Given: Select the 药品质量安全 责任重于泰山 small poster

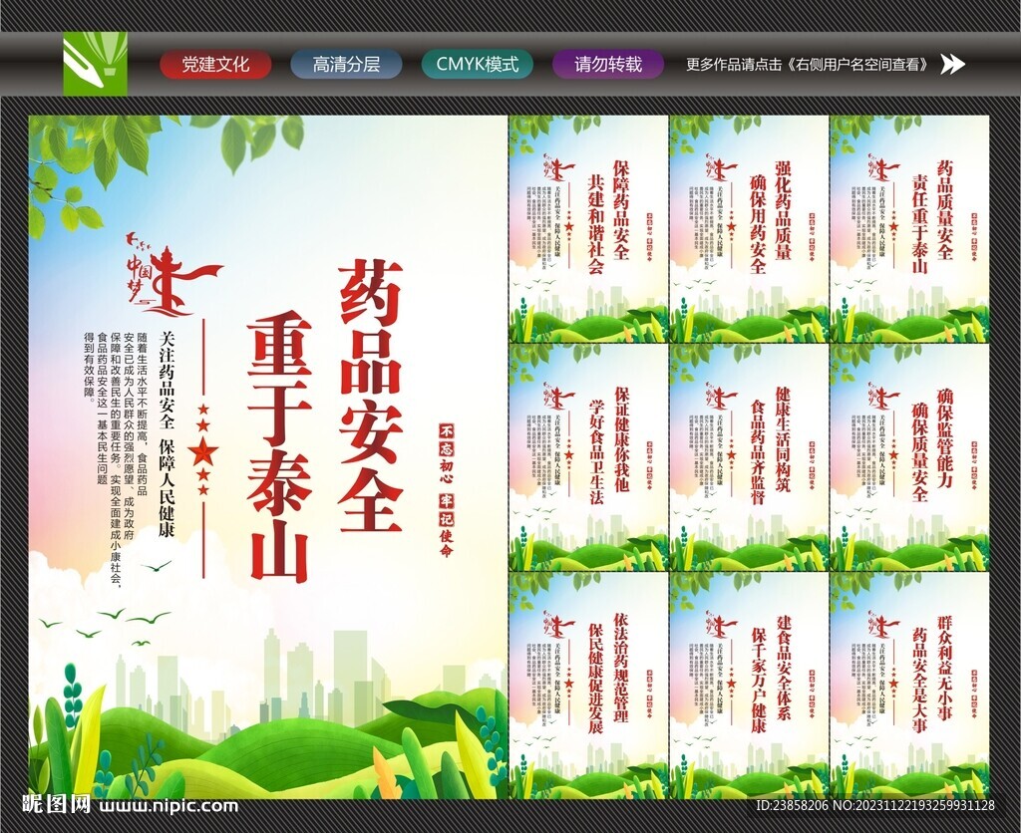Looking at the screenshot, I should [x=909, y=229].
